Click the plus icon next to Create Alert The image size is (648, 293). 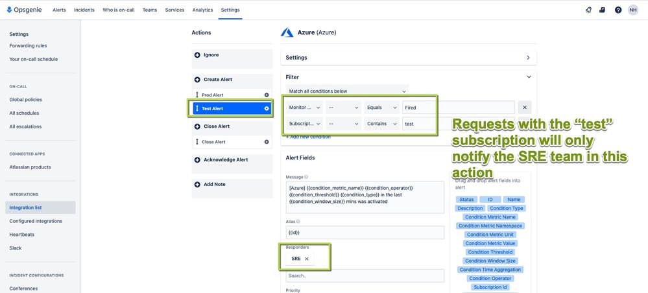[x=197, y=79]
